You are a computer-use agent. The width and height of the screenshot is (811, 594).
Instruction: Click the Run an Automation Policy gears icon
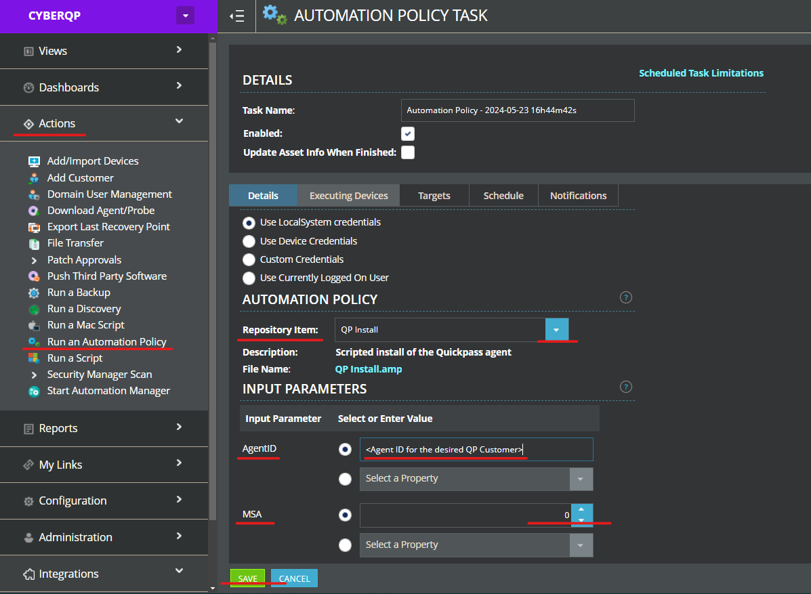(x=34, y=342)
